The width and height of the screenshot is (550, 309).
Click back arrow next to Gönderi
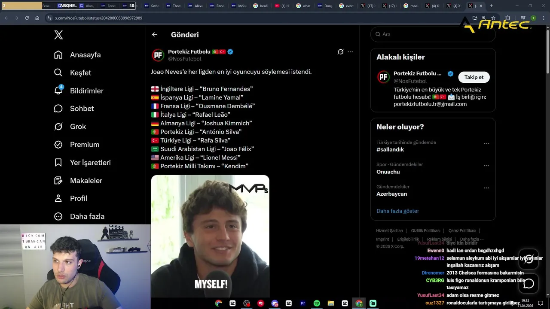[155, 35]
